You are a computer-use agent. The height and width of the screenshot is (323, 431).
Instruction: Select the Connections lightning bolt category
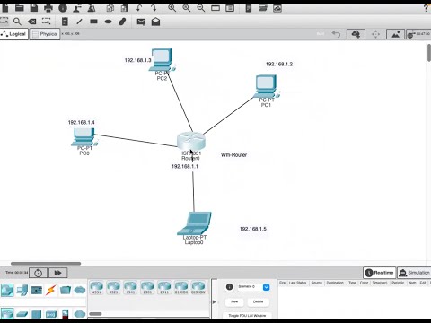(x=51, y=290)
